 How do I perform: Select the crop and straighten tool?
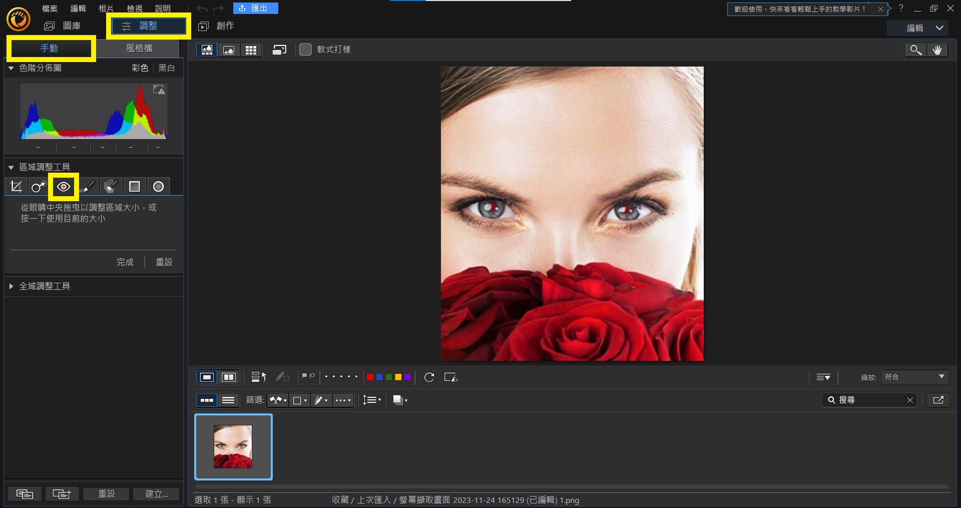16,187
